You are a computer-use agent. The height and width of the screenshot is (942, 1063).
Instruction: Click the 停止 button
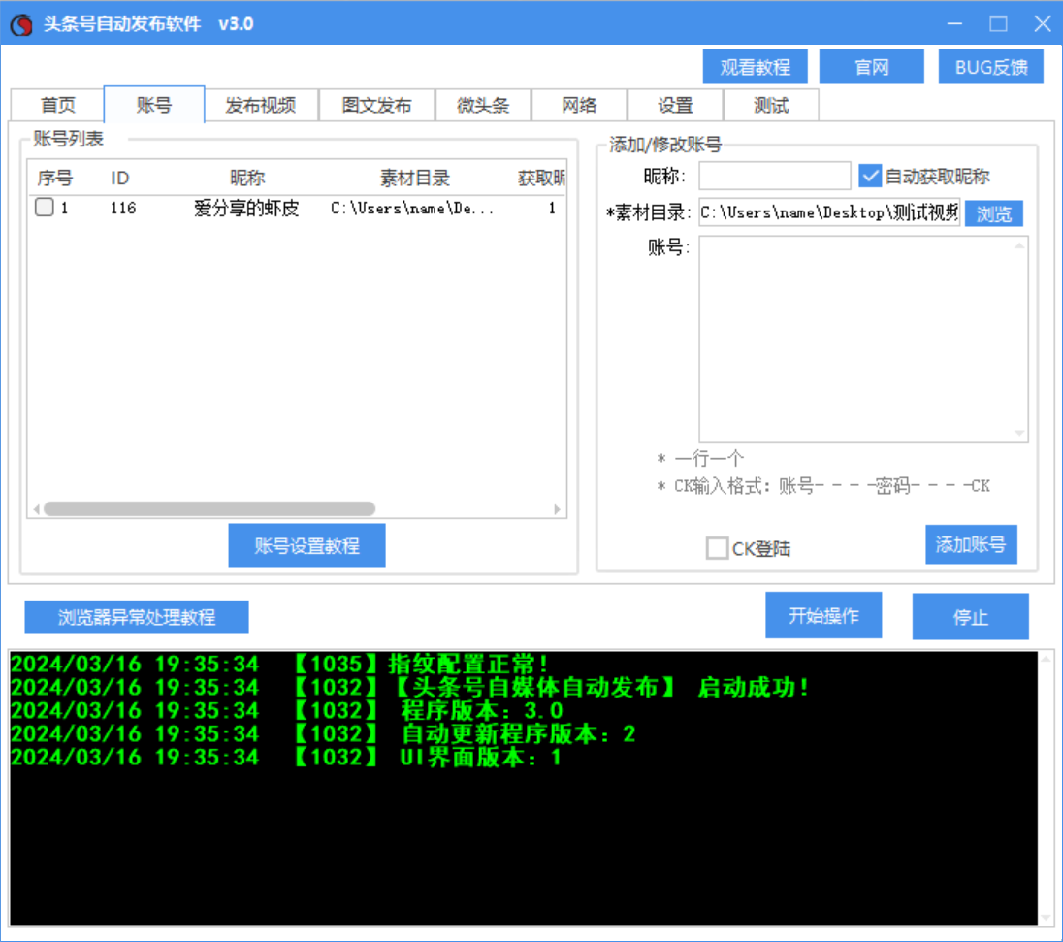970,616
